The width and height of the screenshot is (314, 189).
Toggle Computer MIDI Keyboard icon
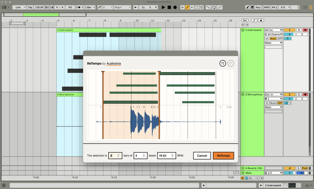click(x=252, y=7)
